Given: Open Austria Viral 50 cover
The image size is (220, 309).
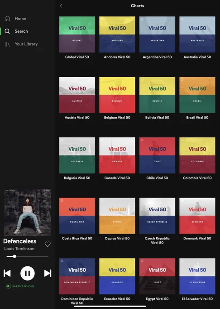Looking at the screenshot, I should tap(77, 95).
